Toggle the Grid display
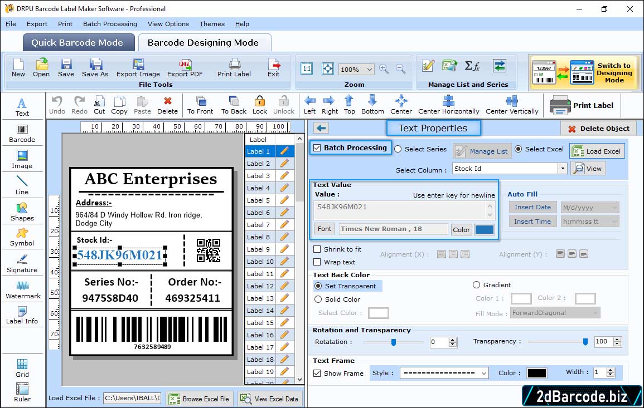The height and width of the screenshot is (408, 644). point(22,368)
